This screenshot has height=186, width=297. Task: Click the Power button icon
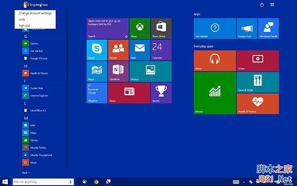262,5
